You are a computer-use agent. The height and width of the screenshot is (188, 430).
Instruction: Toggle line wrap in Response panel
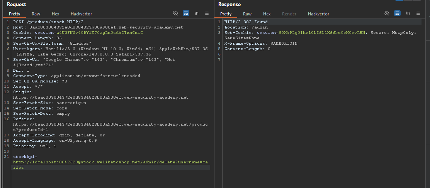tap(397, 13)
